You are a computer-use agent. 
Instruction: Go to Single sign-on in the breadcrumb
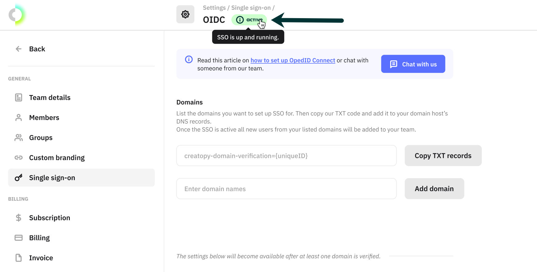tap(251, 8)
